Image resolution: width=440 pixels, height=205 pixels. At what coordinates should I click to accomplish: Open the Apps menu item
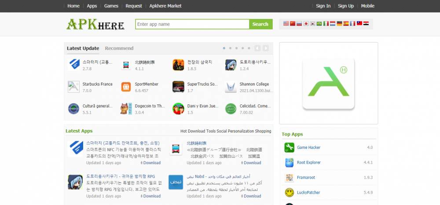[92, 6]
